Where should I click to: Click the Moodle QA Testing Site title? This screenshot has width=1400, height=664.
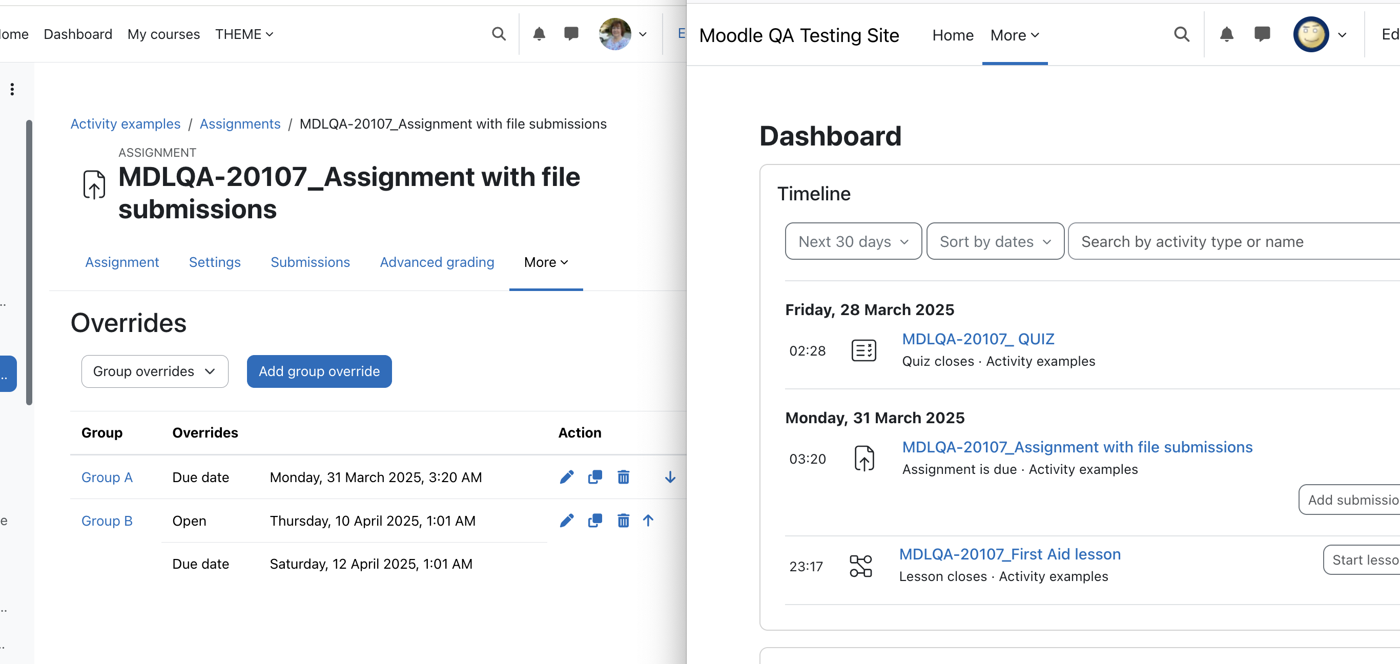798,35
